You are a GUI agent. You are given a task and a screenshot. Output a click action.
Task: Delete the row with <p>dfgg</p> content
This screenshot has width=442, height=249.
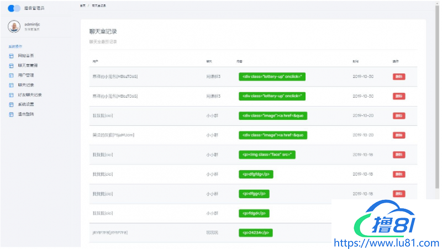[x=398, y=194]
